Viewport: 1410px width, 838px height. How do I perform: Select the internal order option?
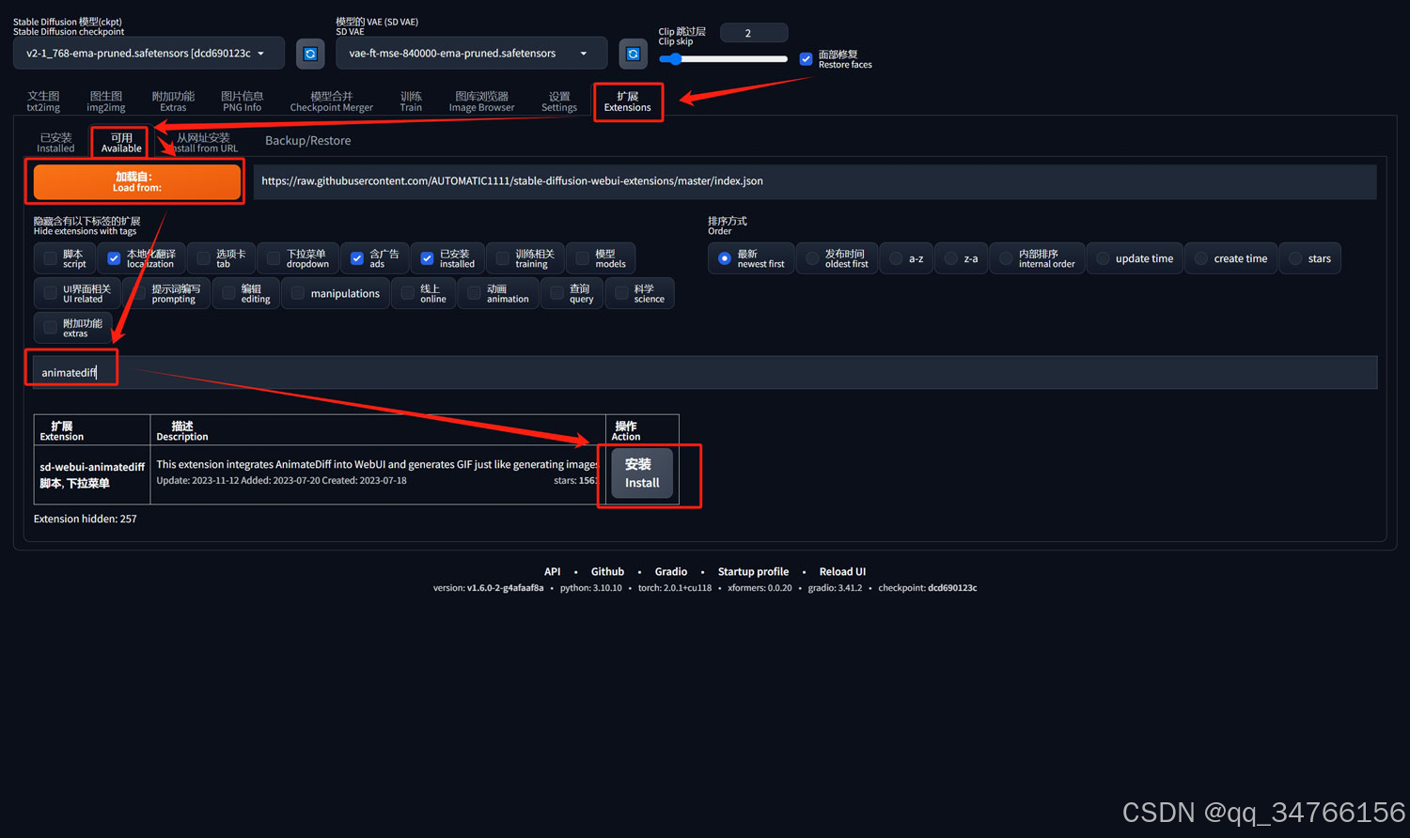(1006, 258)
